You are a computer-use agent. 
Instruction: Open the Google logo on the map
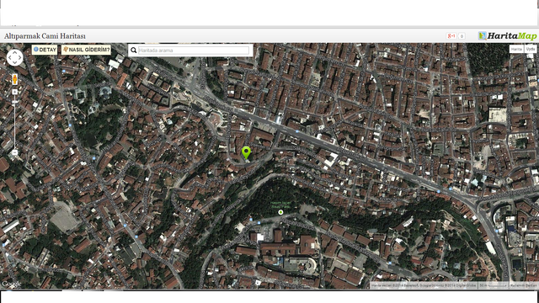point(11,284)
